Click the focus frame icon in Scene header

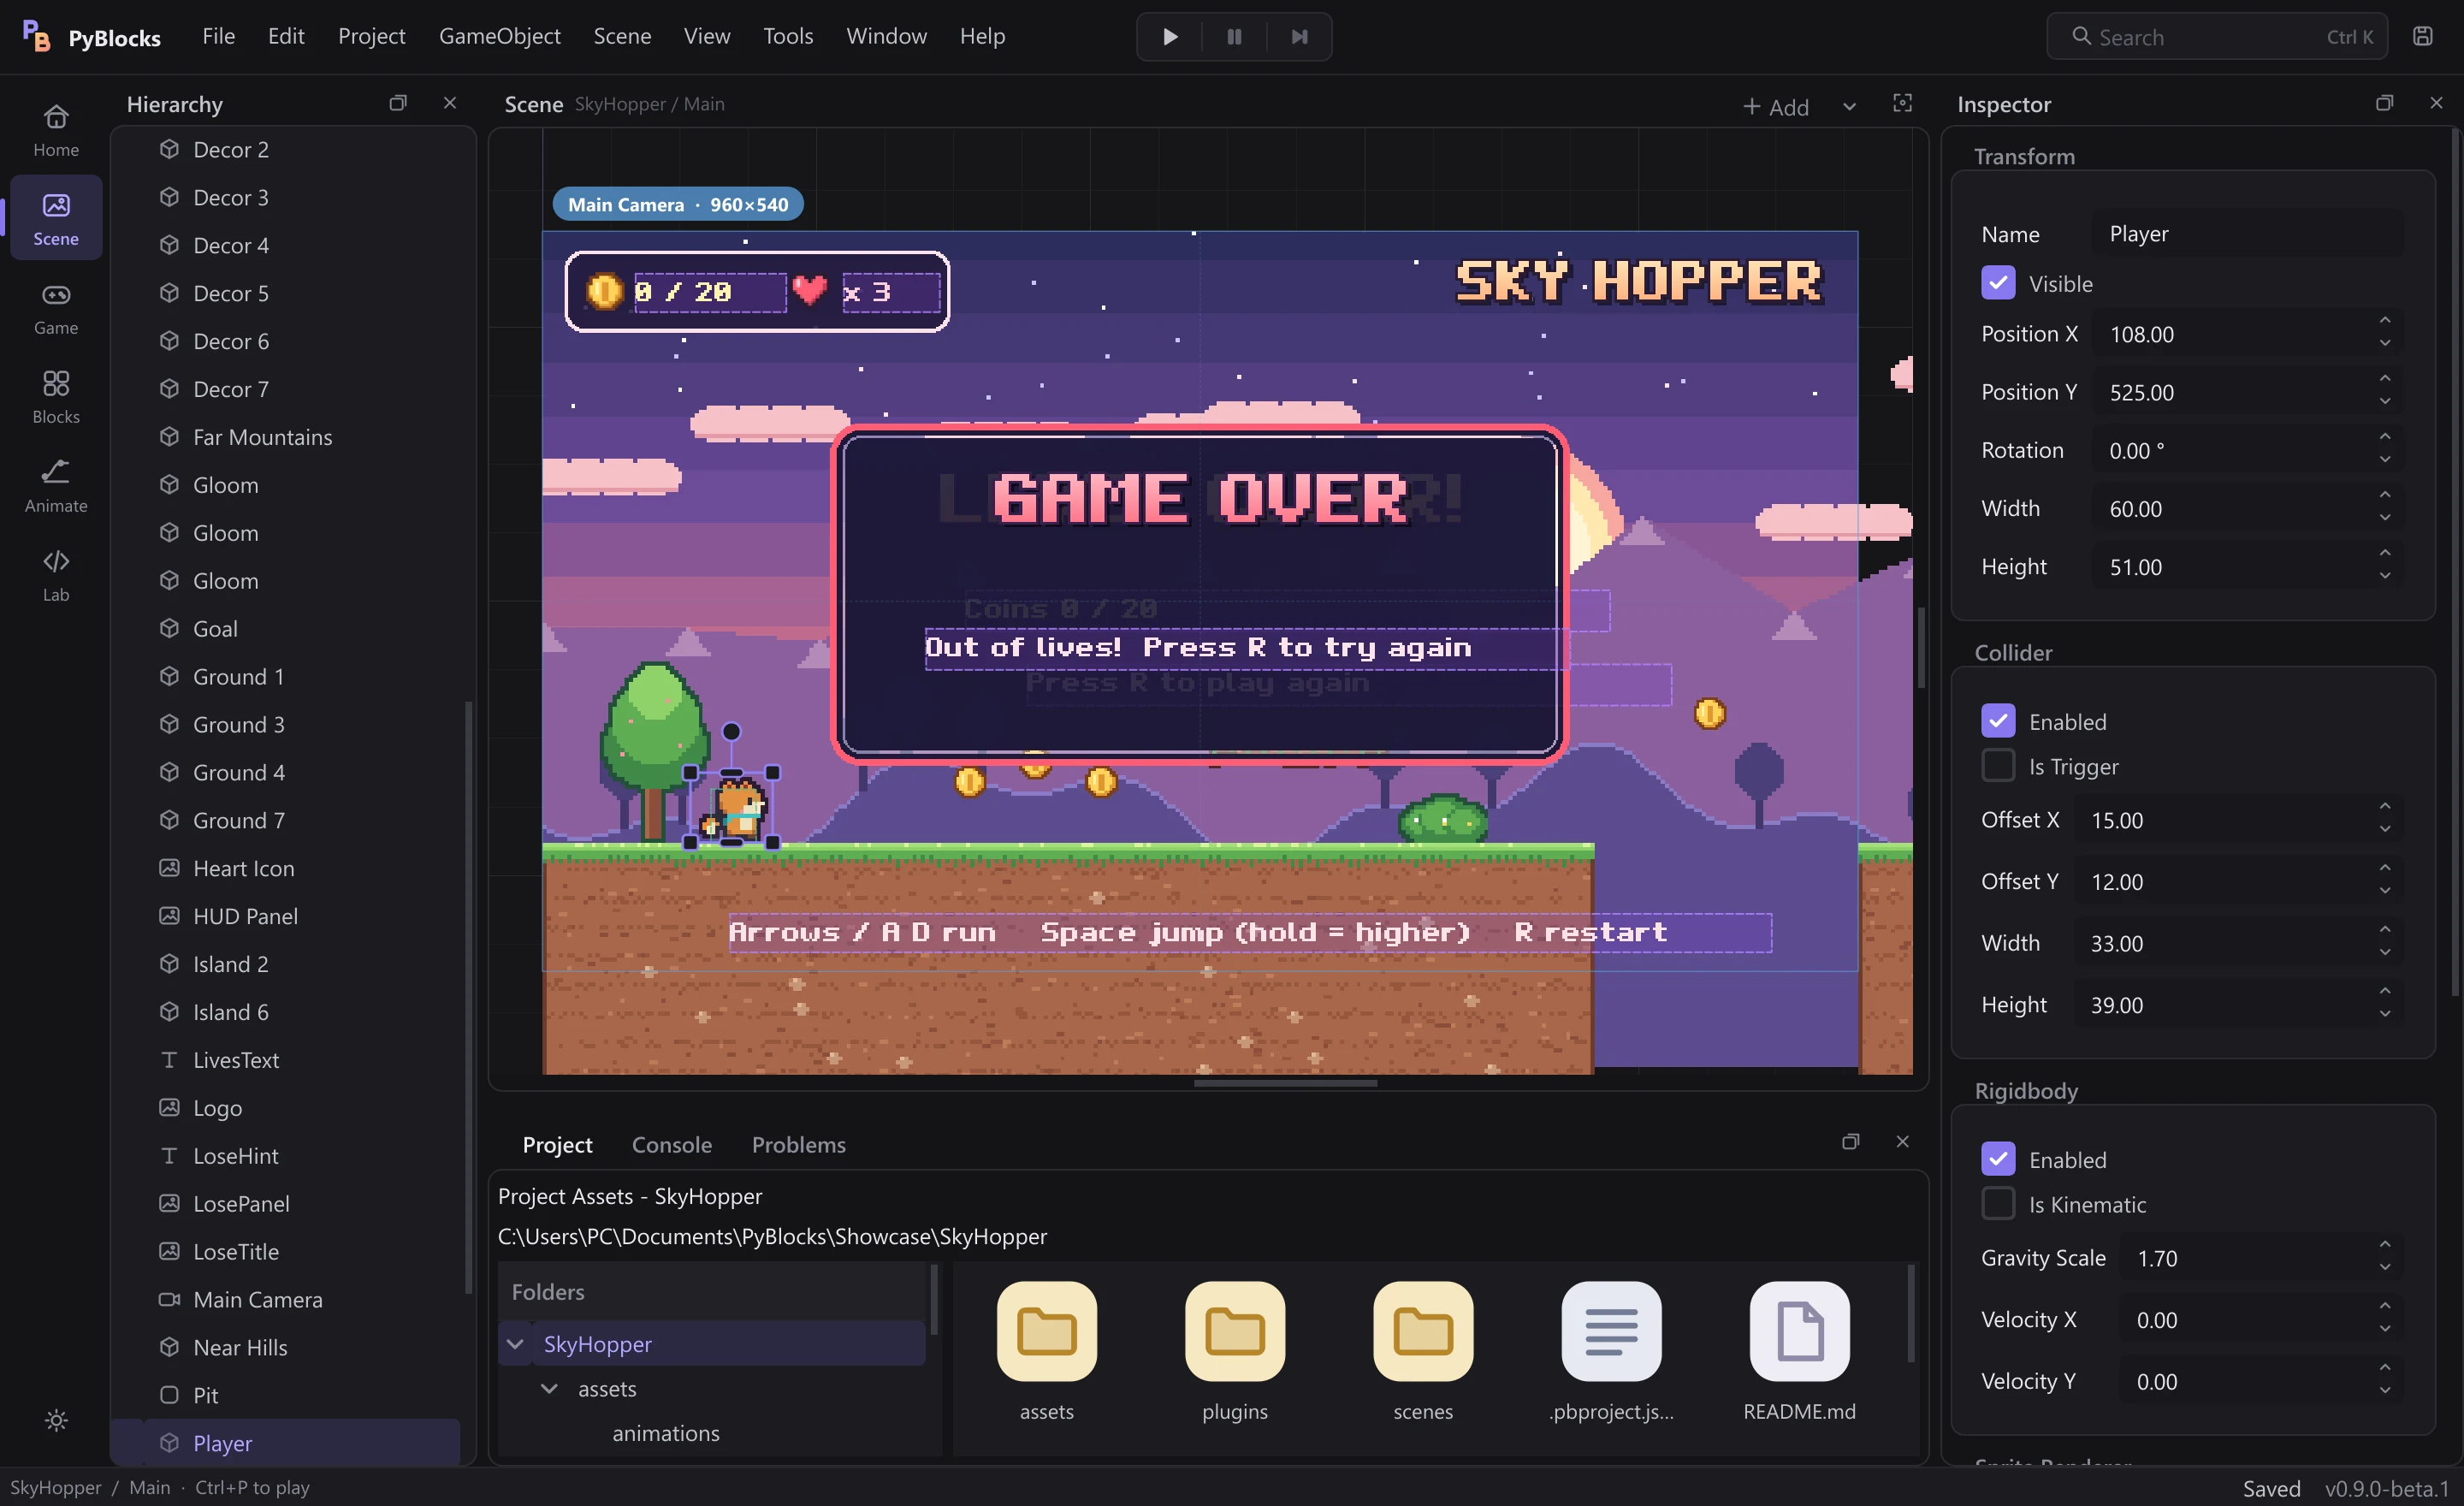coord(1902,103)
